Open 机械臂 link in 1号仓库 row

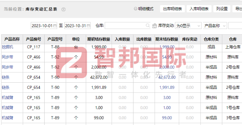(x=7, y=108)
